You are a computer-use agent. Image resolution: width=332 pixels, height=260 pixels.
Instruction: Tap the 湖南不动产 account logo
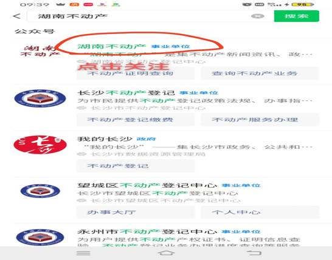(x=40, y=51)
